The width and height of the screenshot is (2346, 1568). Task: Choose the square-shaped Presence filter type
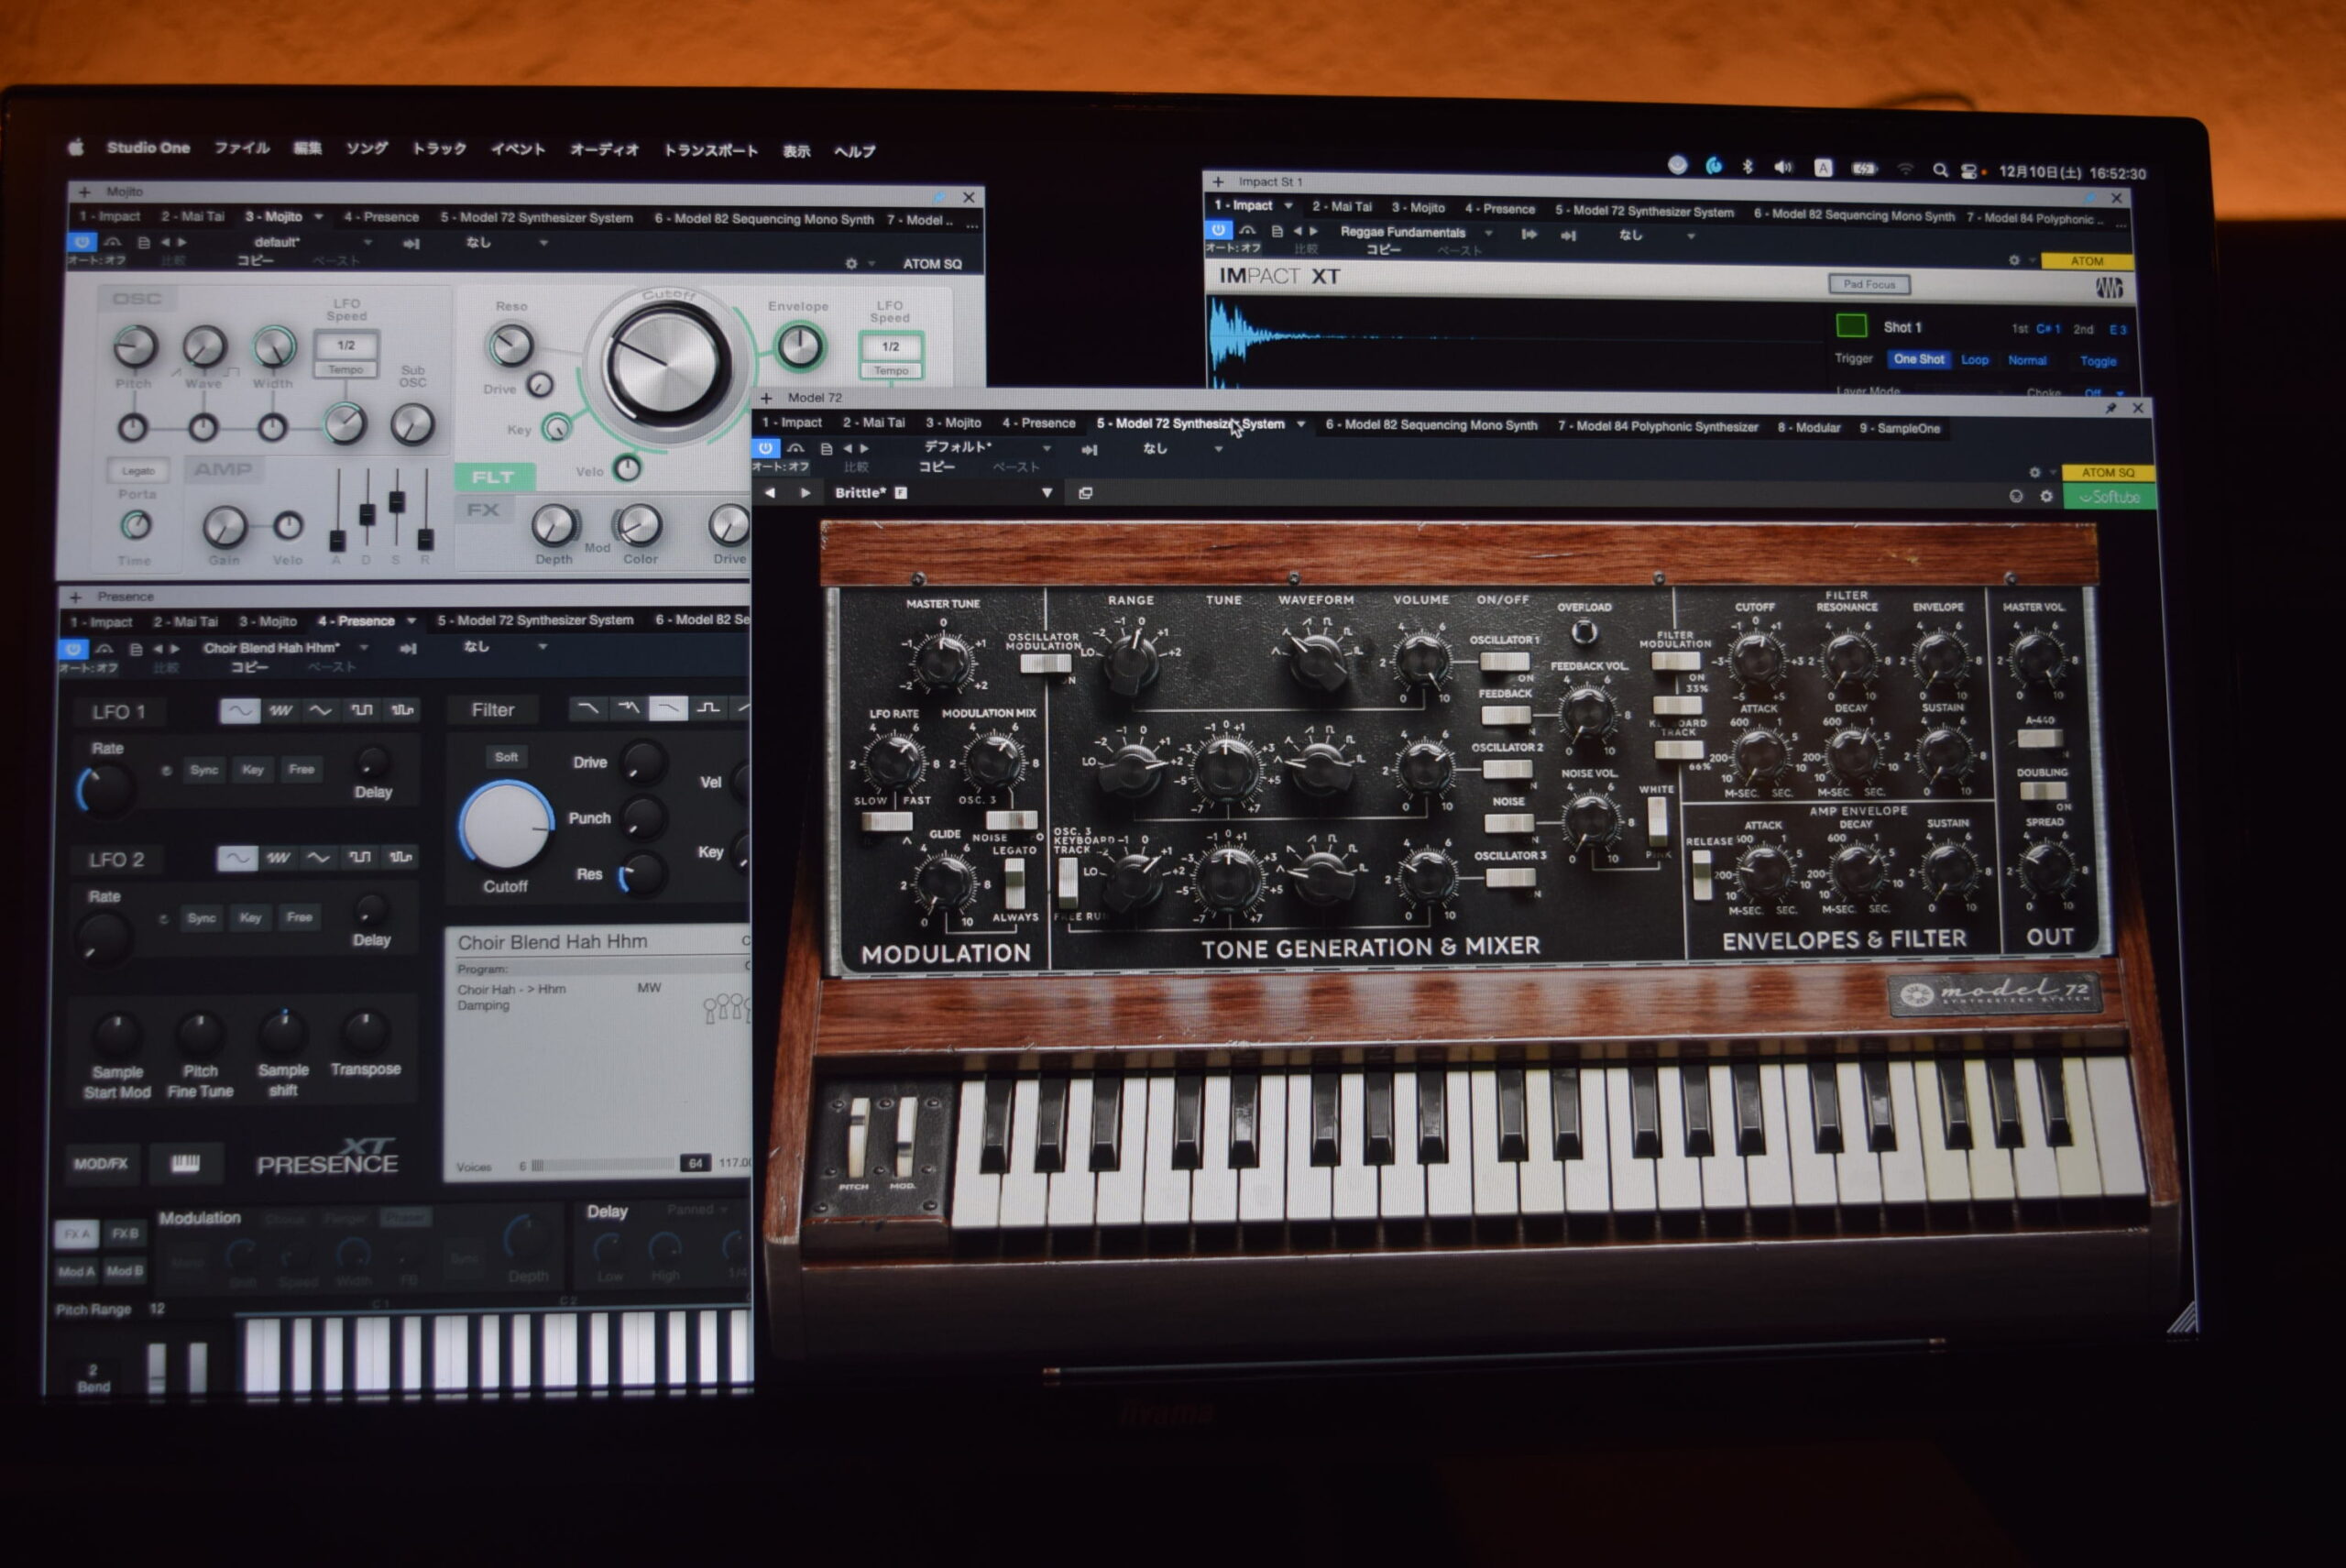tap(708, 708)
